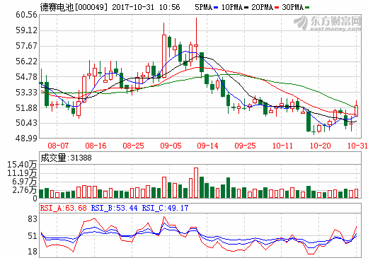Viewport: 368px width, 258px height.
Task: Click the RSI axis label 51
Action: click(33, 236)
